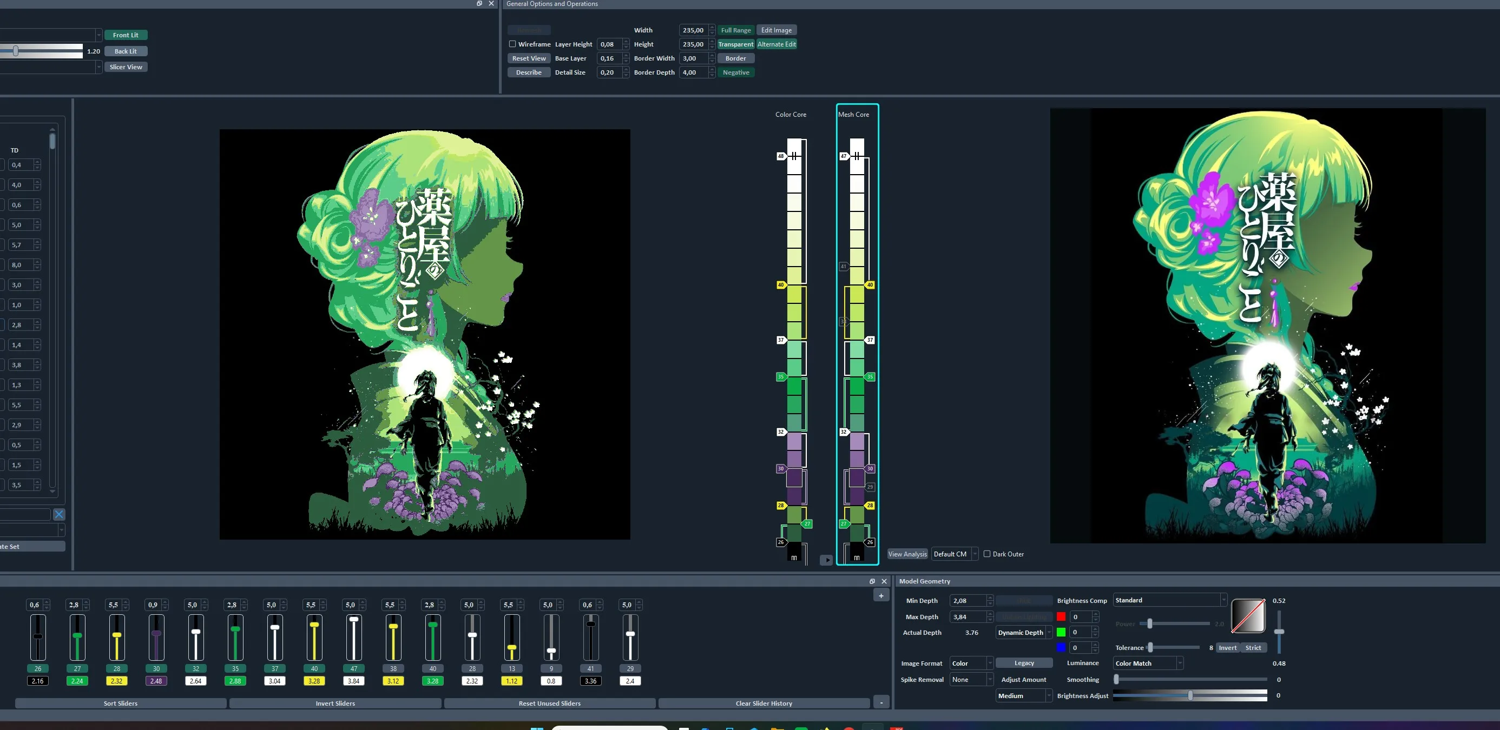This screenshot has width=1500, height=730.
Task: Click Sort Sliders
Action: click(x=121, y=704)
